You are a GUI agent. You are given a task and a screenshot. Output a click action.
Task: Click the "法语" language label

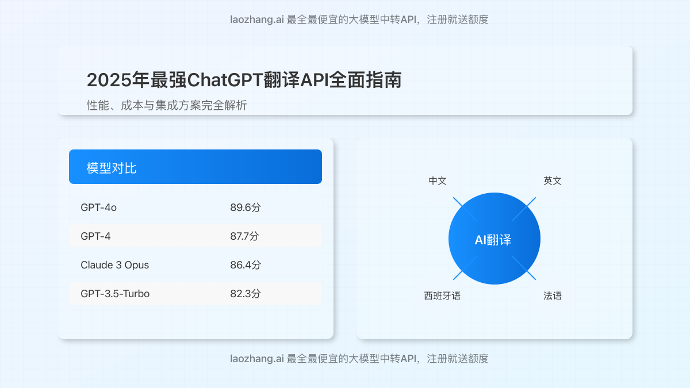(553, 296)
